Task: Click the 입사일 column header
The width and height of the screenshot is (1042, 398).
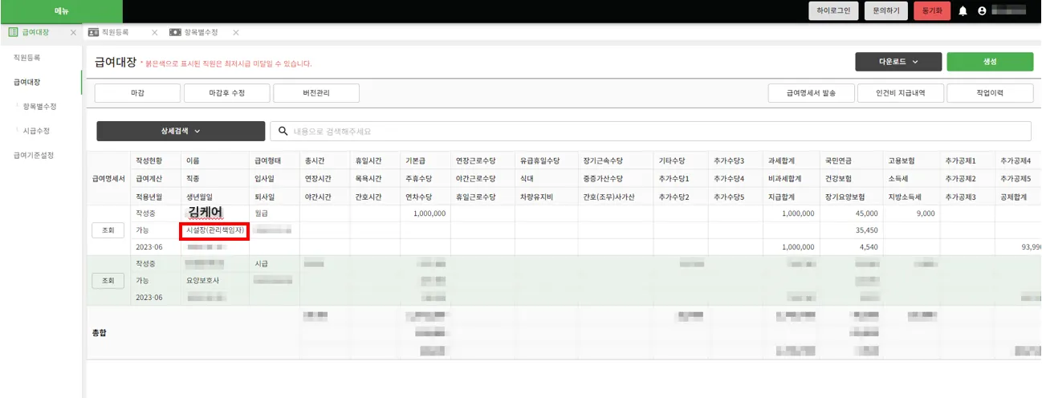Action: [x=264, y=178]
